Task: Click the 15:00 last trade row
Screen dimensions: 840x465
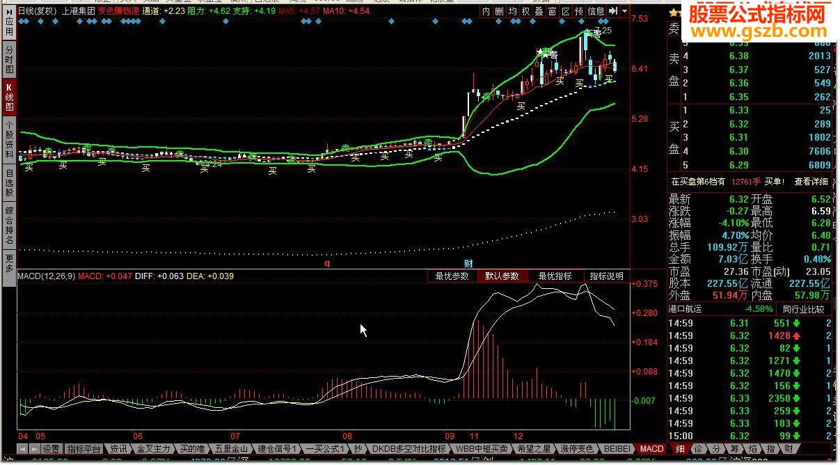Action: pyautogui.click(x=750, y=436)
